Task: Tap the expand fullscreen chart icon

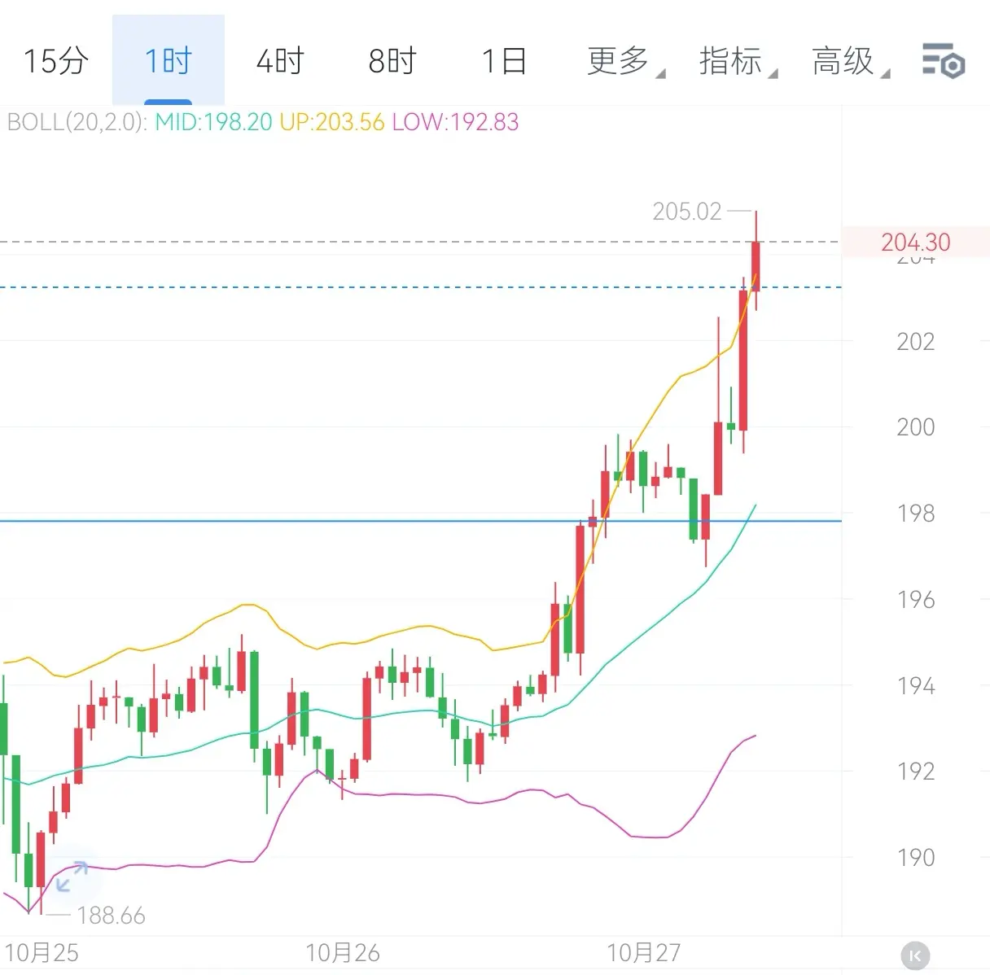Action: pyautogui.click(x=72, y=877)
